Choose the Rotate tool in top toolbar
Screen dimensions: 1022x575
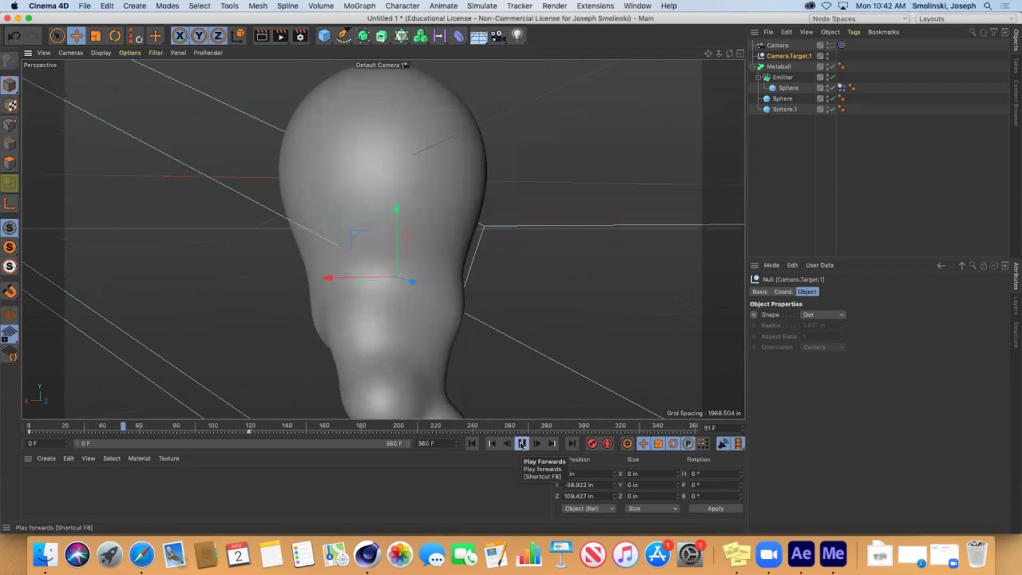click(x=115, y=36)
